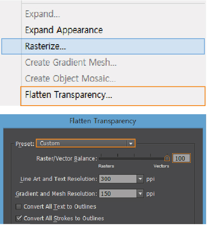Select the Rasterize... menu entry
The height and width of the screenshot is (225, 207).
point(103,46)
